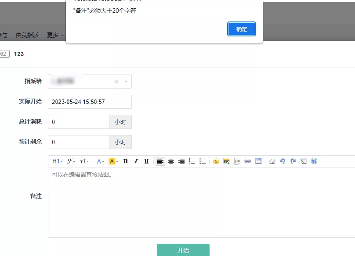This screenshot has height=256, width=355.
Task: Open the font size dropdown
Action: [x=84, y=161]
